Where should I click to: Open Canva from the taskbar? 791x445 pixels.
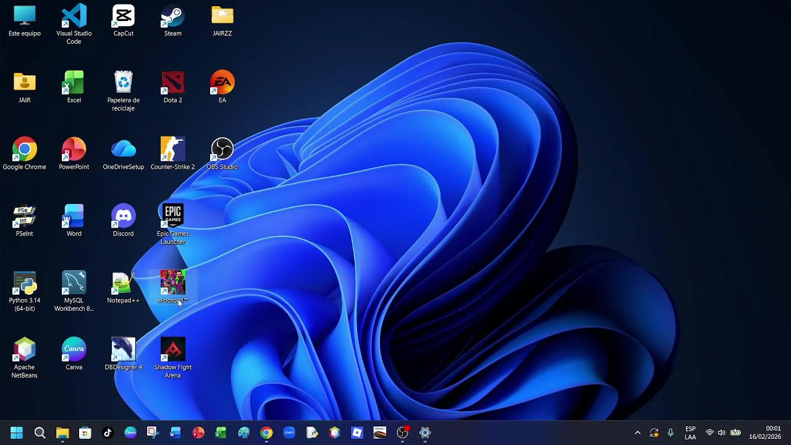click(130, 433)
